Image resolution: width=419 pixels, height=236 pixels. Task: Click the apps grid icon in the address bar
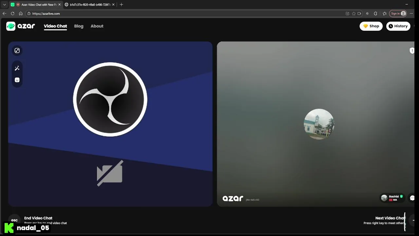click(347, 13)
